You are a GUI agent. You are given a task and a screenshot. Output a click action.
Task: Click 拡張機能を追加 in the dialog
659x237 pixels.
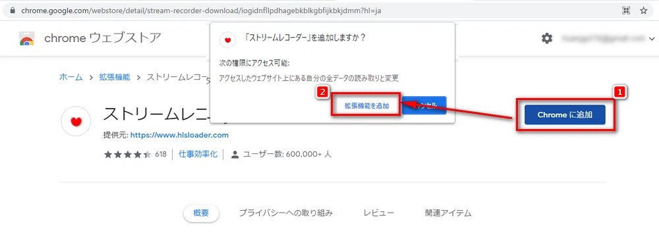tap(366, 106)
